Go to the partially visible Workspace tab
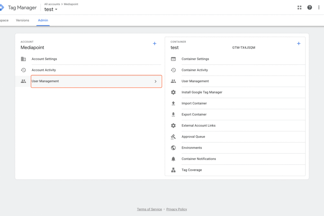This screenshot has width=324, height=216. (4, 20)
